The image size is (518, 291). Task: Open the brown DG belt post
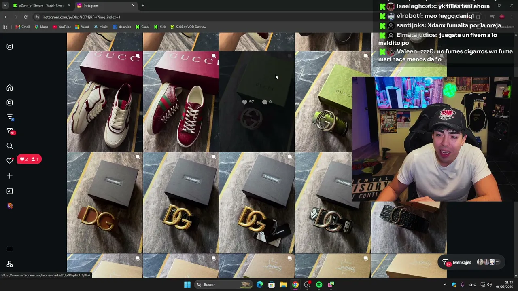pos(105,203)
